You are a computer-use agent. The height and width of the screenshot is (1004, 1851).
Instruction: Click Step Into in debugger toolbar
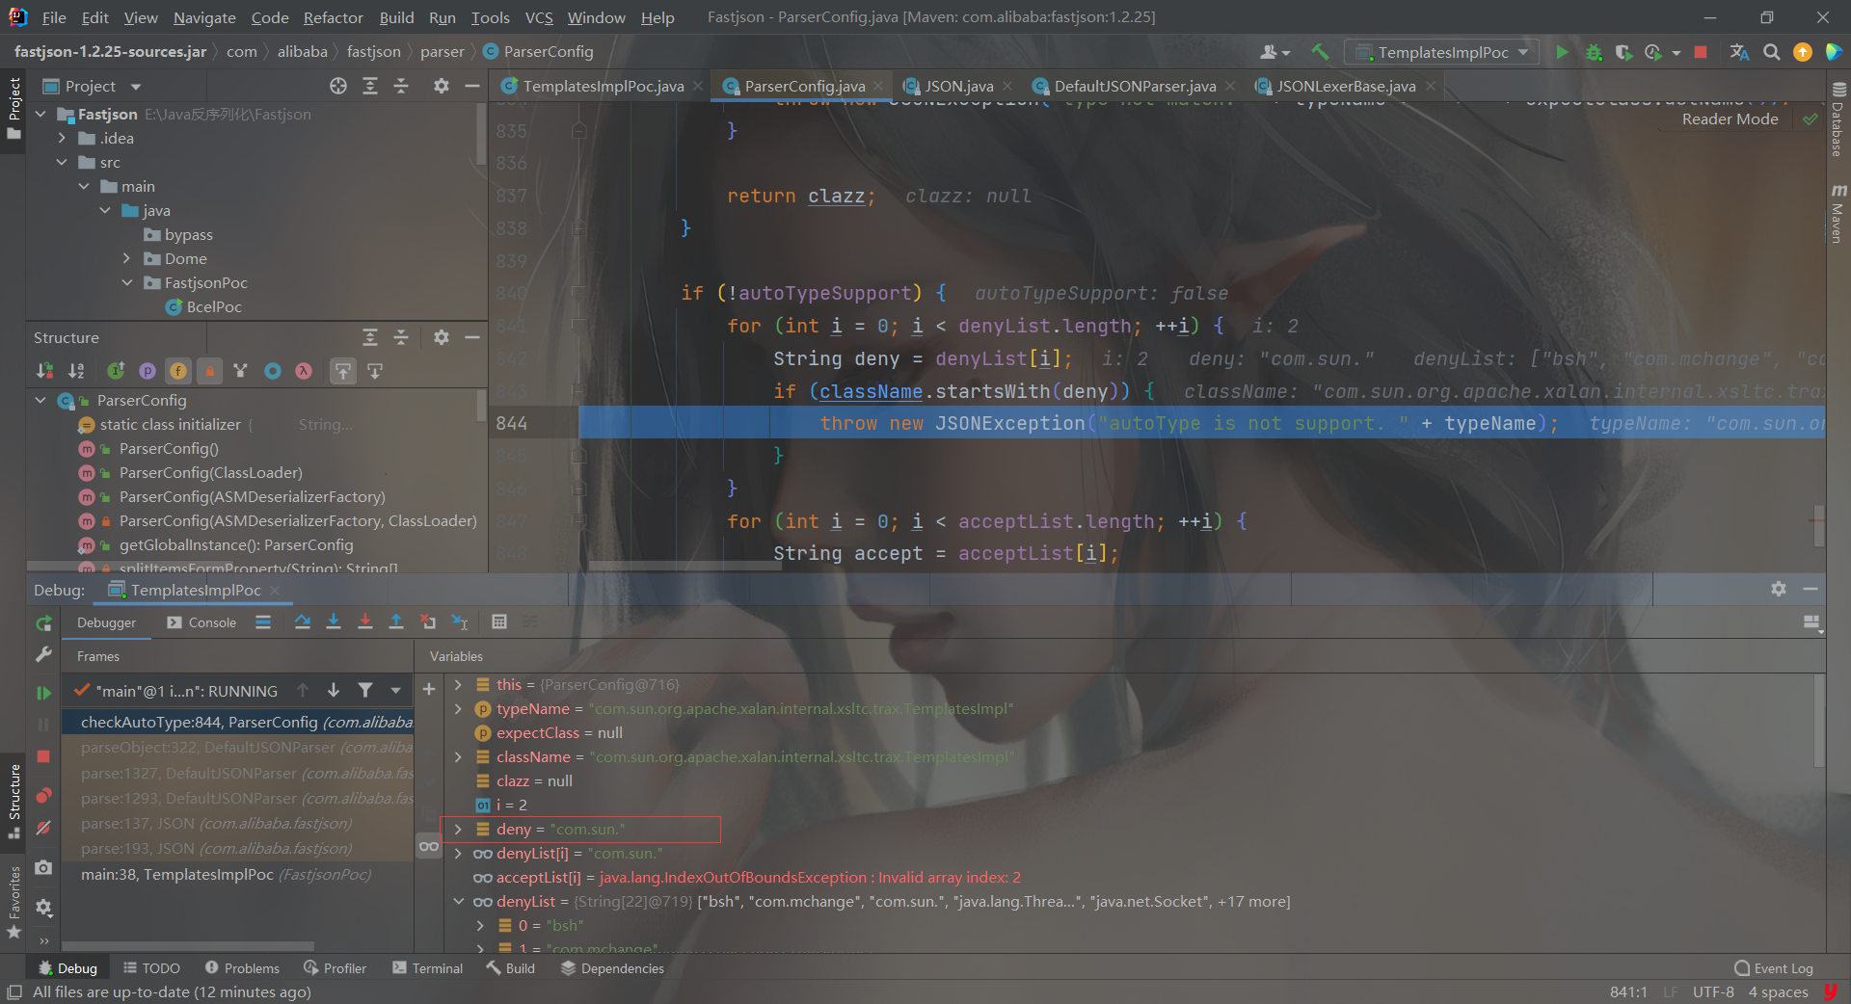tap(334, 622)
